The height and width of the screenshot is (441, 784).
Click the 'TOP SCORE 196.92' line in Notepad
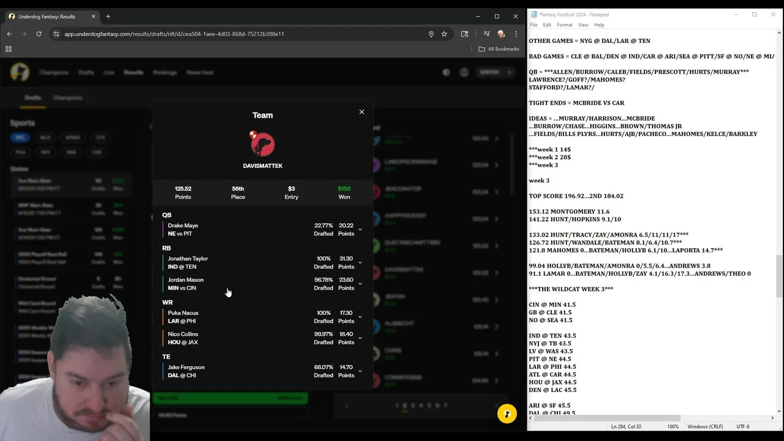coord(576,196)
